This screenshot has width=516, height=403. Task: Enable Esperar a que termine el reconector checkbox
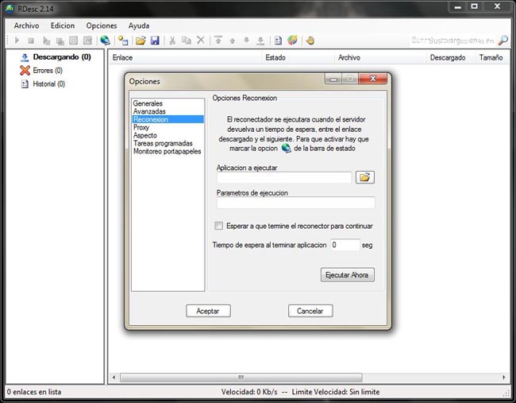tap(219, 226)
